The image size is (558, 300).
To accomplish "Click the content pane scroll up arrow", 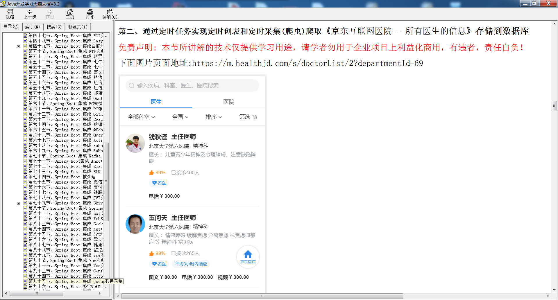I will point(554,24).
